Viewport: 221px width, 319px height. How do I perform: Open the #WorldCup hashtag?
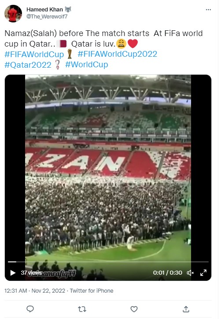86,65
